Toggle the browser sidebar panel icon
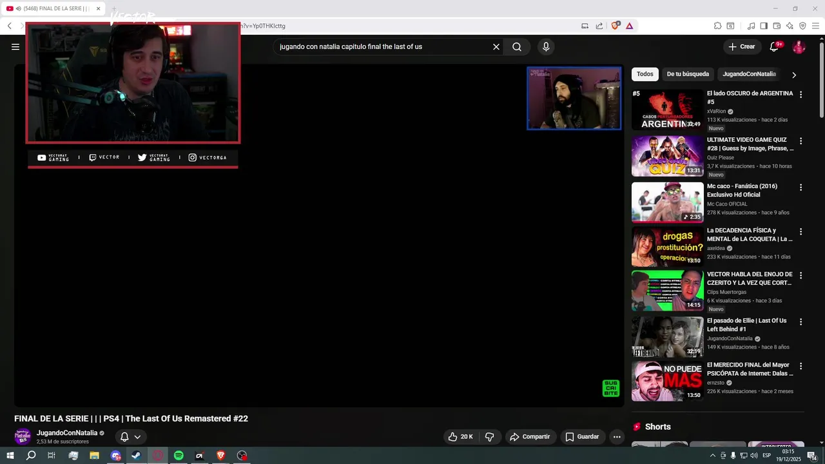Image resolution: width=825 pixels, height=464 pixels. point(764,26)
